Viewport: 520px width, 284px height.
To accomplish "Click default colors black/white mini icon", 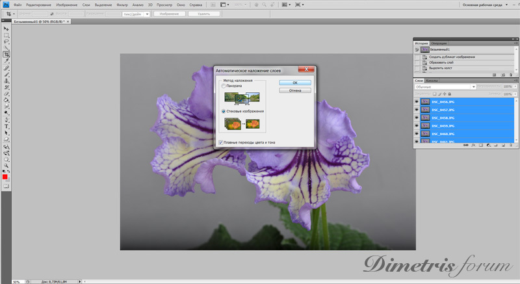I will click(4, 172).
